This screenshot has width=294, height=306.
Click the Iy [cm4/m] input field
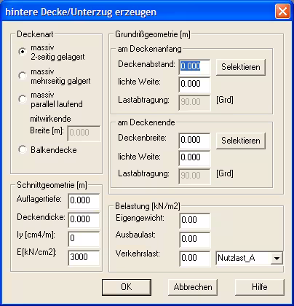84,239
